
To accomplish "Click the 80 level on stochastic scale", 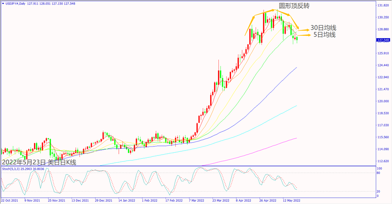I will (377, 173).
